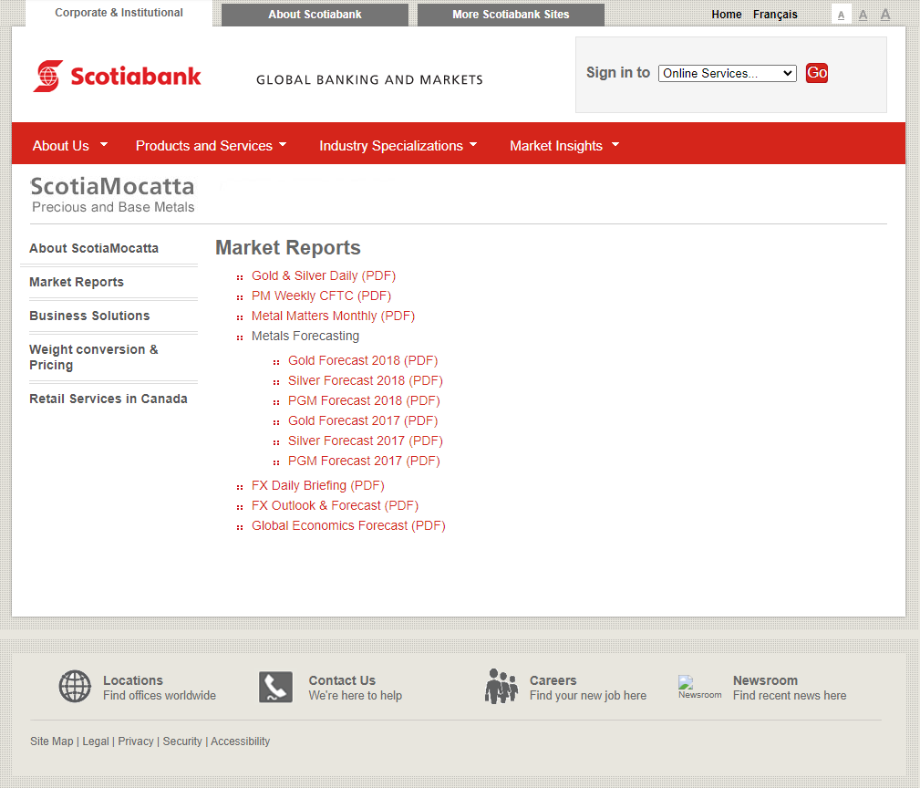Viewport: 920px width, 788px height.
Task: Open Metal Matters Monthly PDF
Action: point(334,316)
